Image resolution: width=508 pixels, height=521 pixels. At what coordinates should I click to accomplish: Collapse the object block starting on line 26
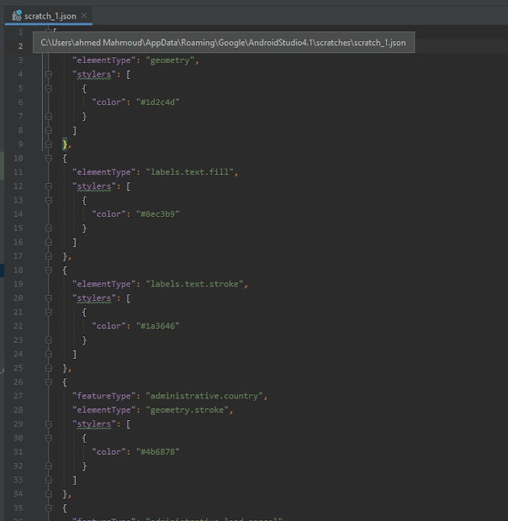click(48, 382)
